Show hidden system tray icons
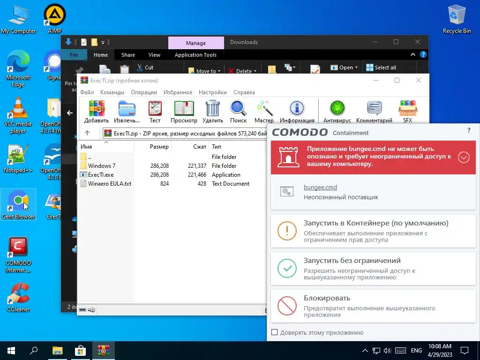This screenshot has width=480, height=360. pos(365,351)
